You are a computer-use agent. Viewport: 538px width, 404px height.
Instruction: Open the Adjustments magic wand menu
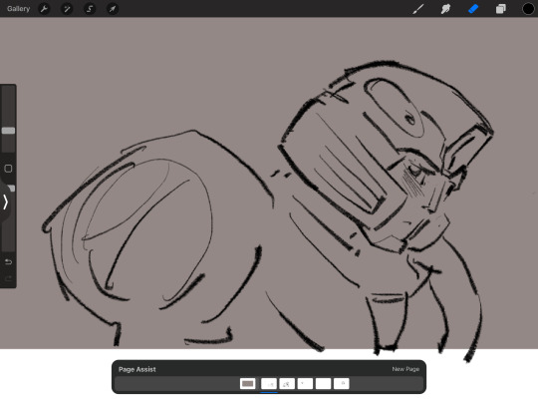click(x=67, y=9)
